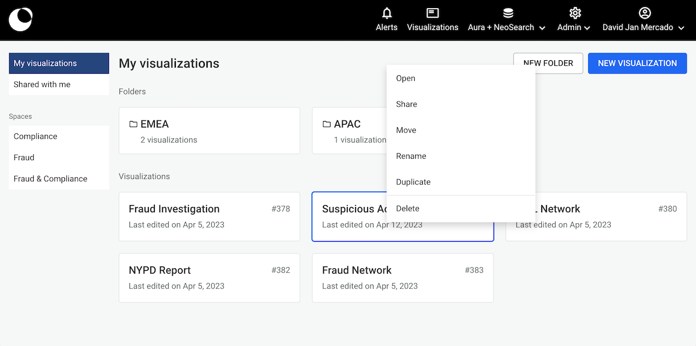This screenshot has height=346, width=696.
Task: Expand the Admin dropdown chevron
Action: [588, 28]
